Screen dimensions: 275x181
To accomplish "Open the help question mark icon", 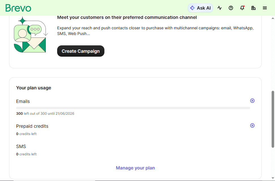I will click(x=231, y=8).
